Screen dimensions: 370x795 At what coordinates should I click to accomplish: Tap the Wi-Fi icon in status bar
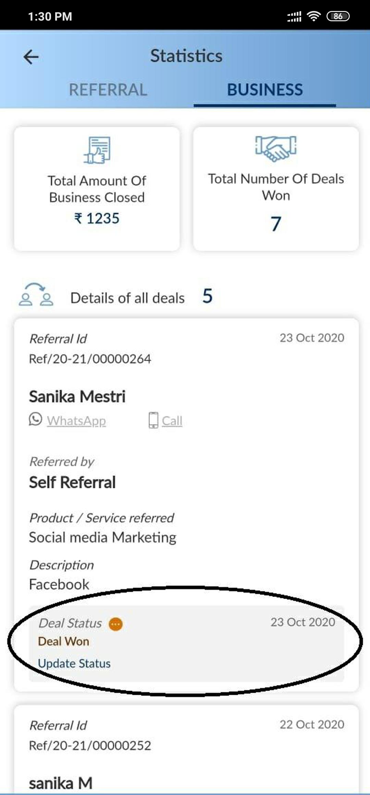313,16
